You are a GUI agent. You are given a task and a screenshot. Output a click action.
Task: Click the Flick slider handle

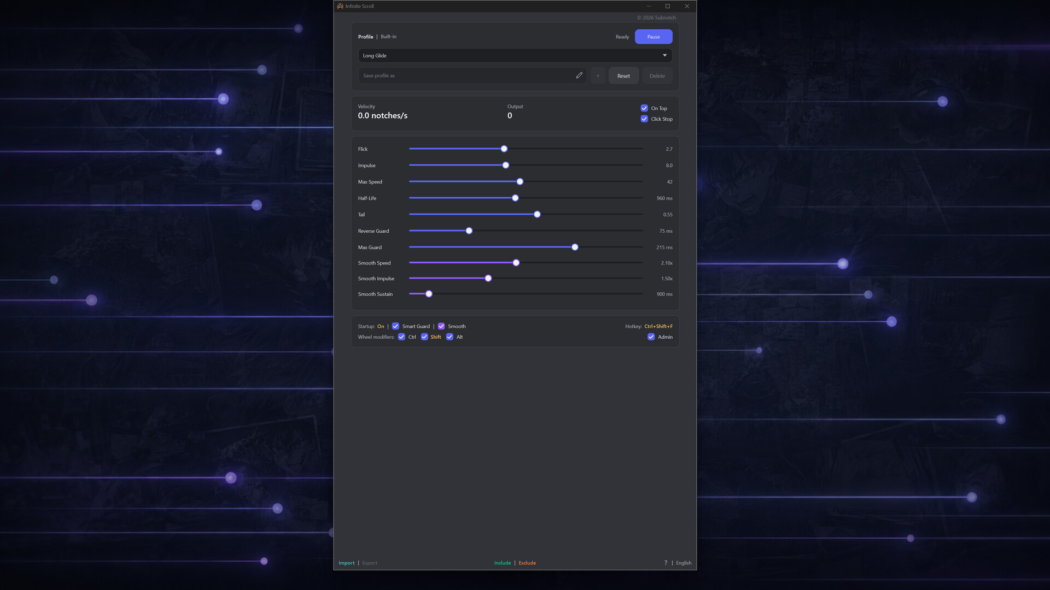pos(504,149)
